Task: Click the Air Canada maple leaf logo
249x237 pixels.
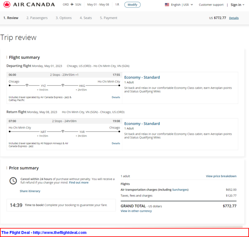Action: click(7, 4)
